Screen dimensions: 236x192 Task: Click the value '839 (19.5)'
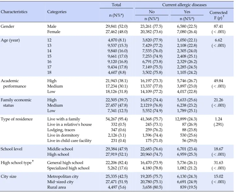click(188, 187)
